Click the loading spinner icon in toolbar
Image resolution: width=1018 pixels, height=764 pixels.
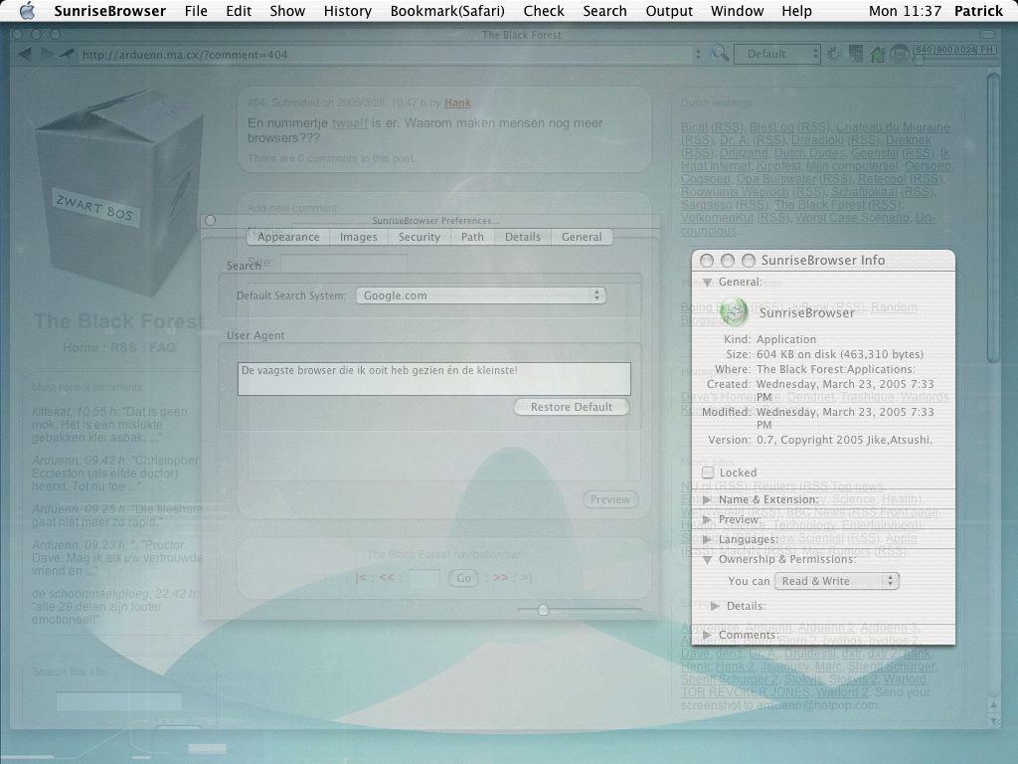[x=834, y=55]
